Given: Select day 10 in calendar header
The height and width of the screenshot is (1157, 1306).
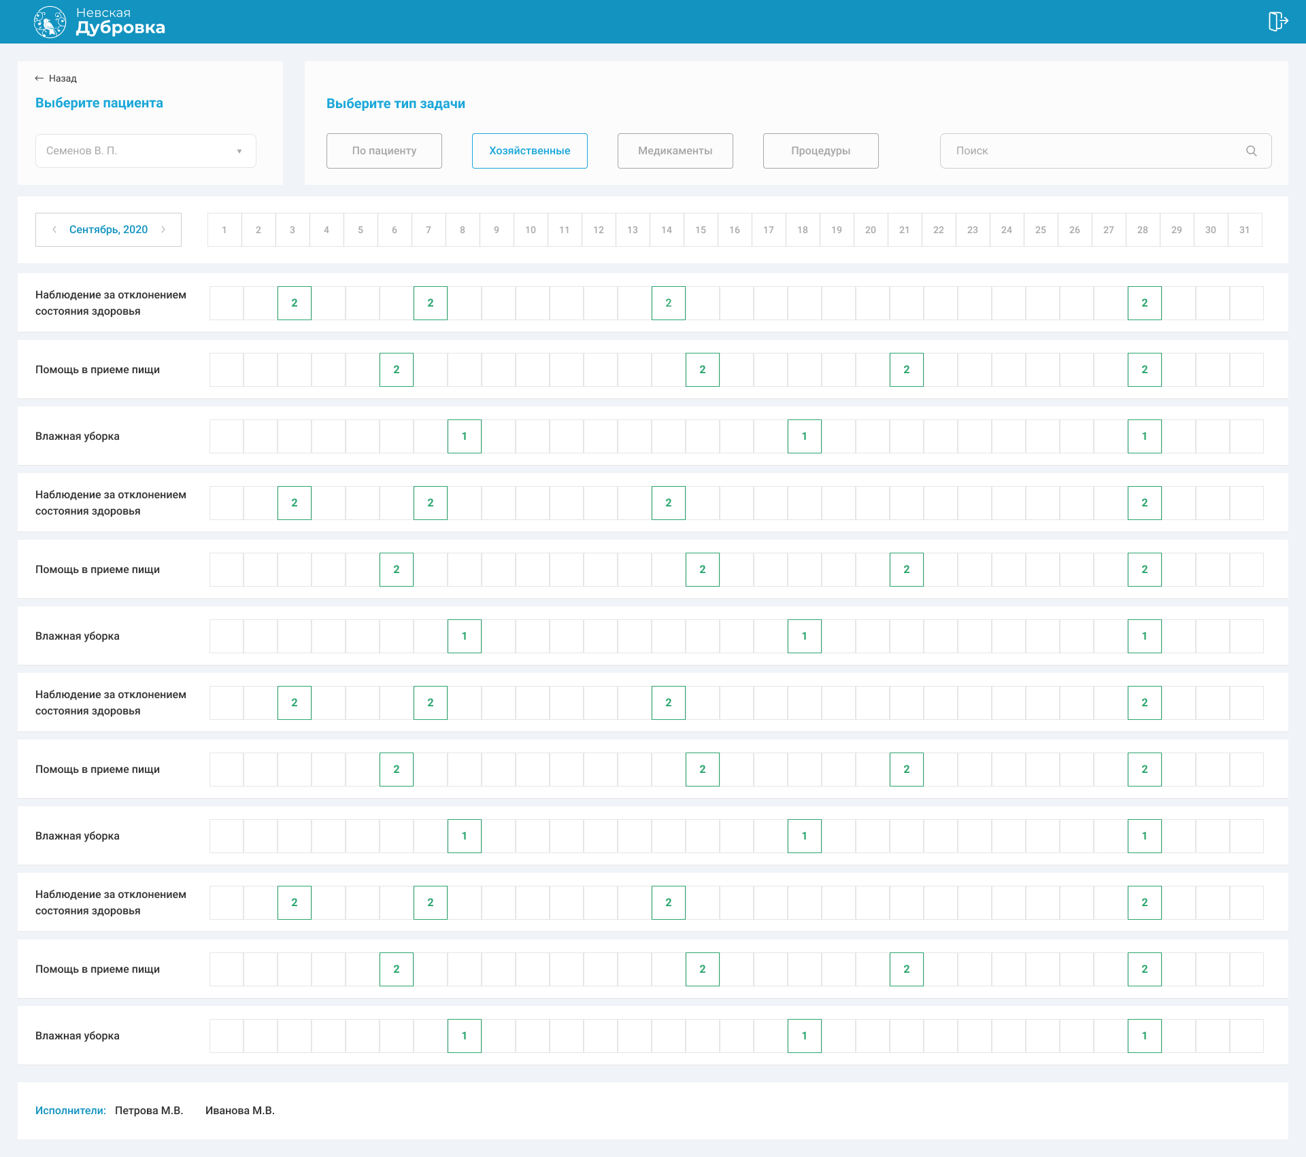Looking at the screenshot, I should pyautogui.click(x=531, y=230).
